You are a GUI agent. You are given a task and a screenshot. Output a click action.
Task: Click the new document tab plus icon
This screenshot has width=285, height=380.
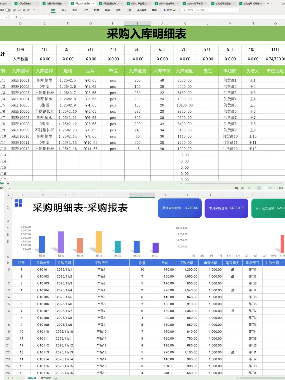tap(268, 3)
